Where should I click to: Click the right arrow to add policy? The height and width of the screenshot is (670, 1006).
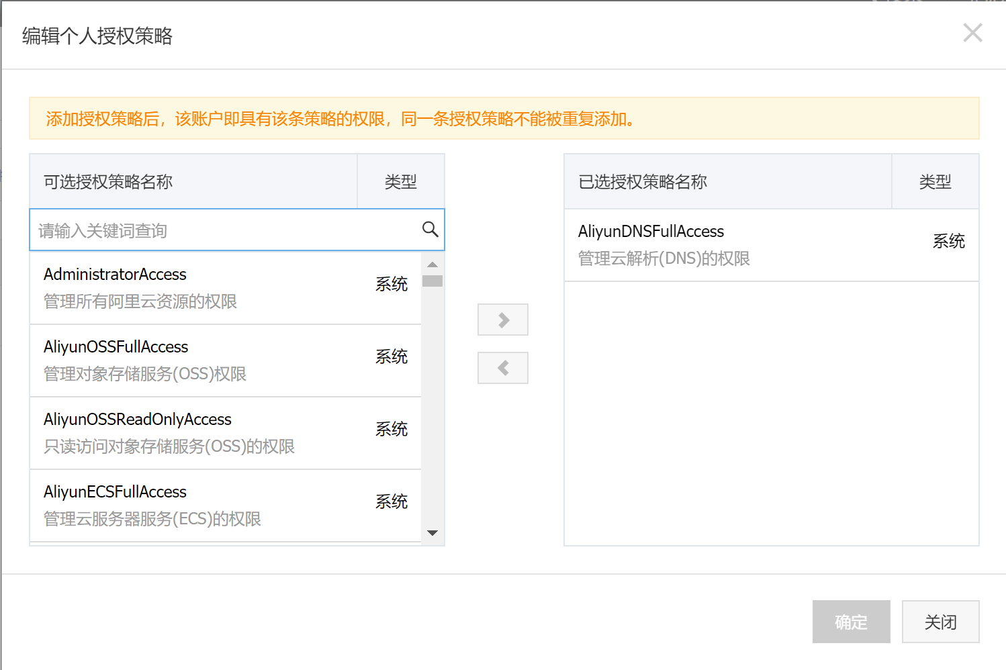point(503,320)
